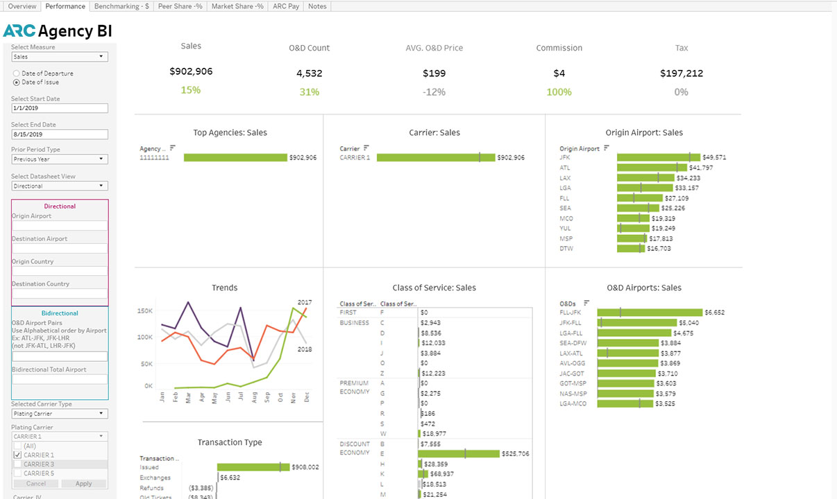Open the Select Measure dropdown
Viewport: 837px width, 499px height.
[x=59, y=57]
